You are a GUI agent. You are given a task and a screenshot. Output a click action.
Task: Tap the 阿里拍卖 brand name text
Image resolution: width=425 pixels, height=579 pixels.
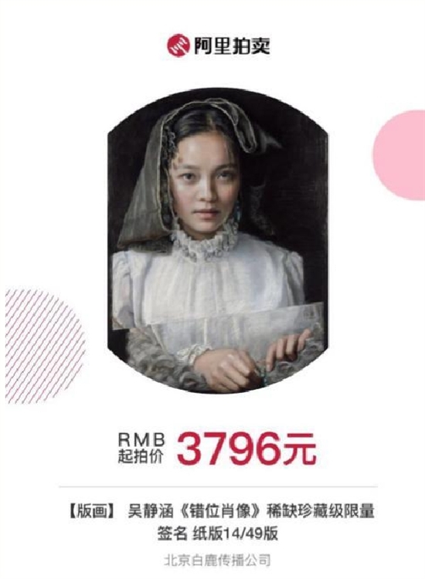(x=233, y=46)
